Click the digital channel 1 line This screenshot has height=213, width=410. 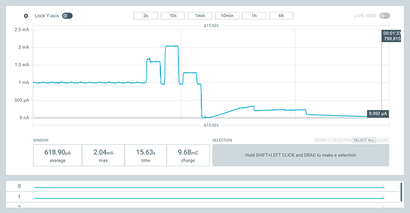pos(209,198)
